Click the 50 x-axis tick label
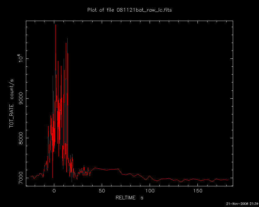 (x=102, y=191)
